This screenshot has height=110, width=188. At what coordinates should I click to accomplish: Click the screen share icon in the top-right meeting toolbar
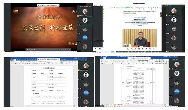(127, 49)
